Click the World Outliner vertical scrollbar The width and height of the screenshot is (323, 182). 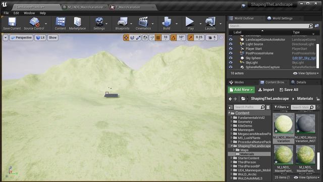317,56
